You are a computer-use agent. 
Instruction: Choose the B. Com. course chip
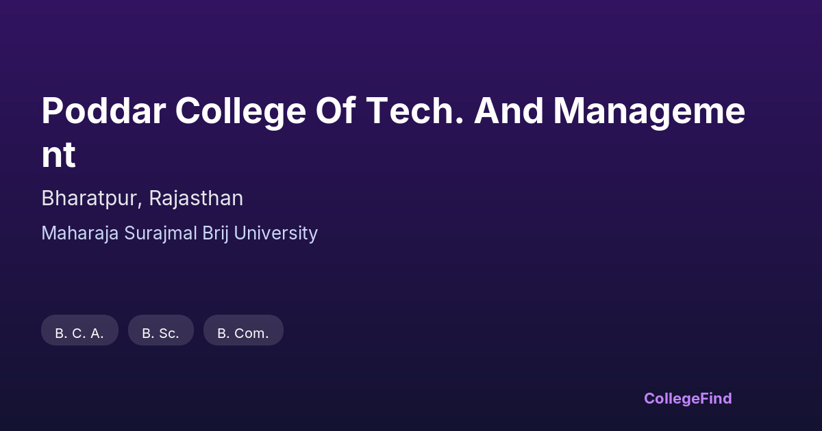coord(243,333)
